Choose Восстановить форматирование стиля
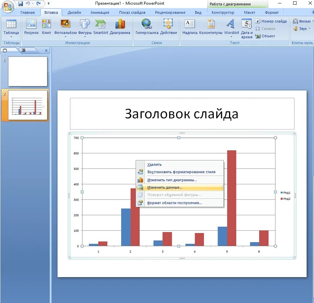Screen dimensions: 314x303 [180, 172]
